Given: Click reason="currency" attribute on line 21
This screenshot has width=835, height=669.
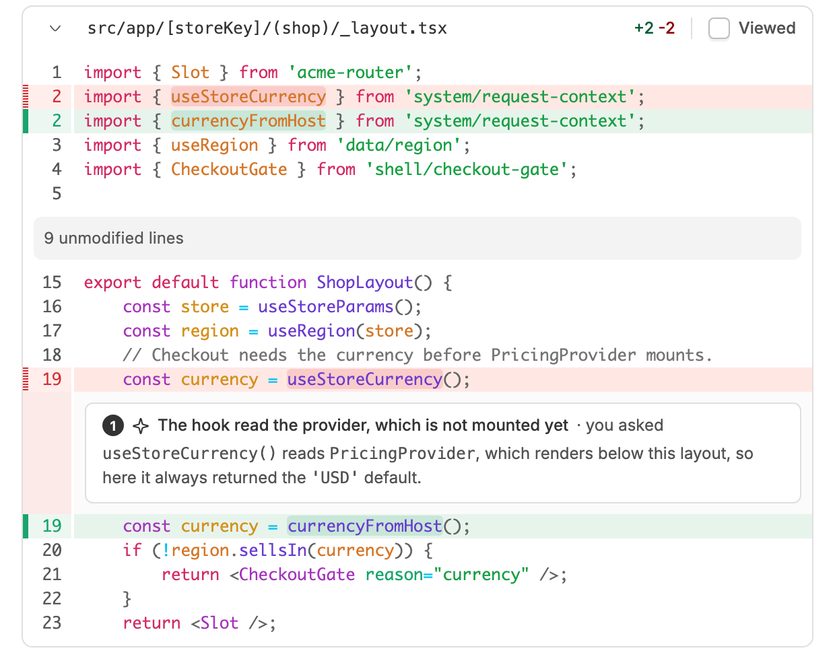Looking at the screenshot, I should pyautogui.click(x=447, y=575).
